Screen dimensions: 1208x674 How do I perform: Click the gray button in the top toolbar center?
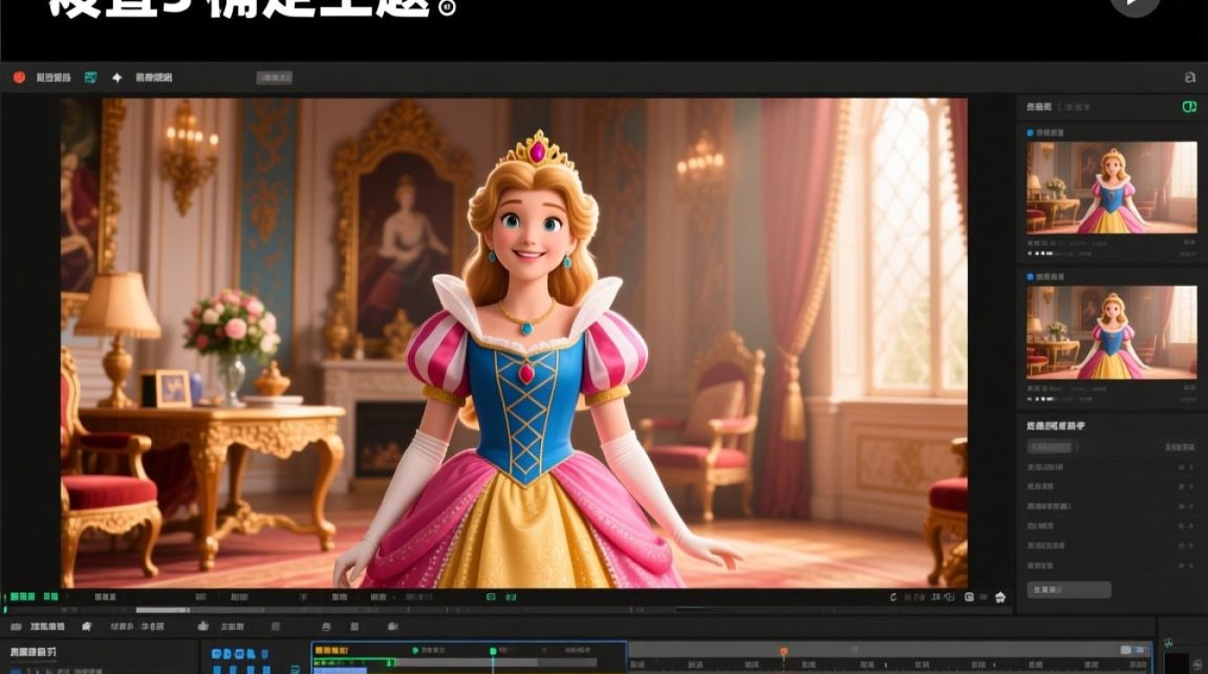(274, 78)
